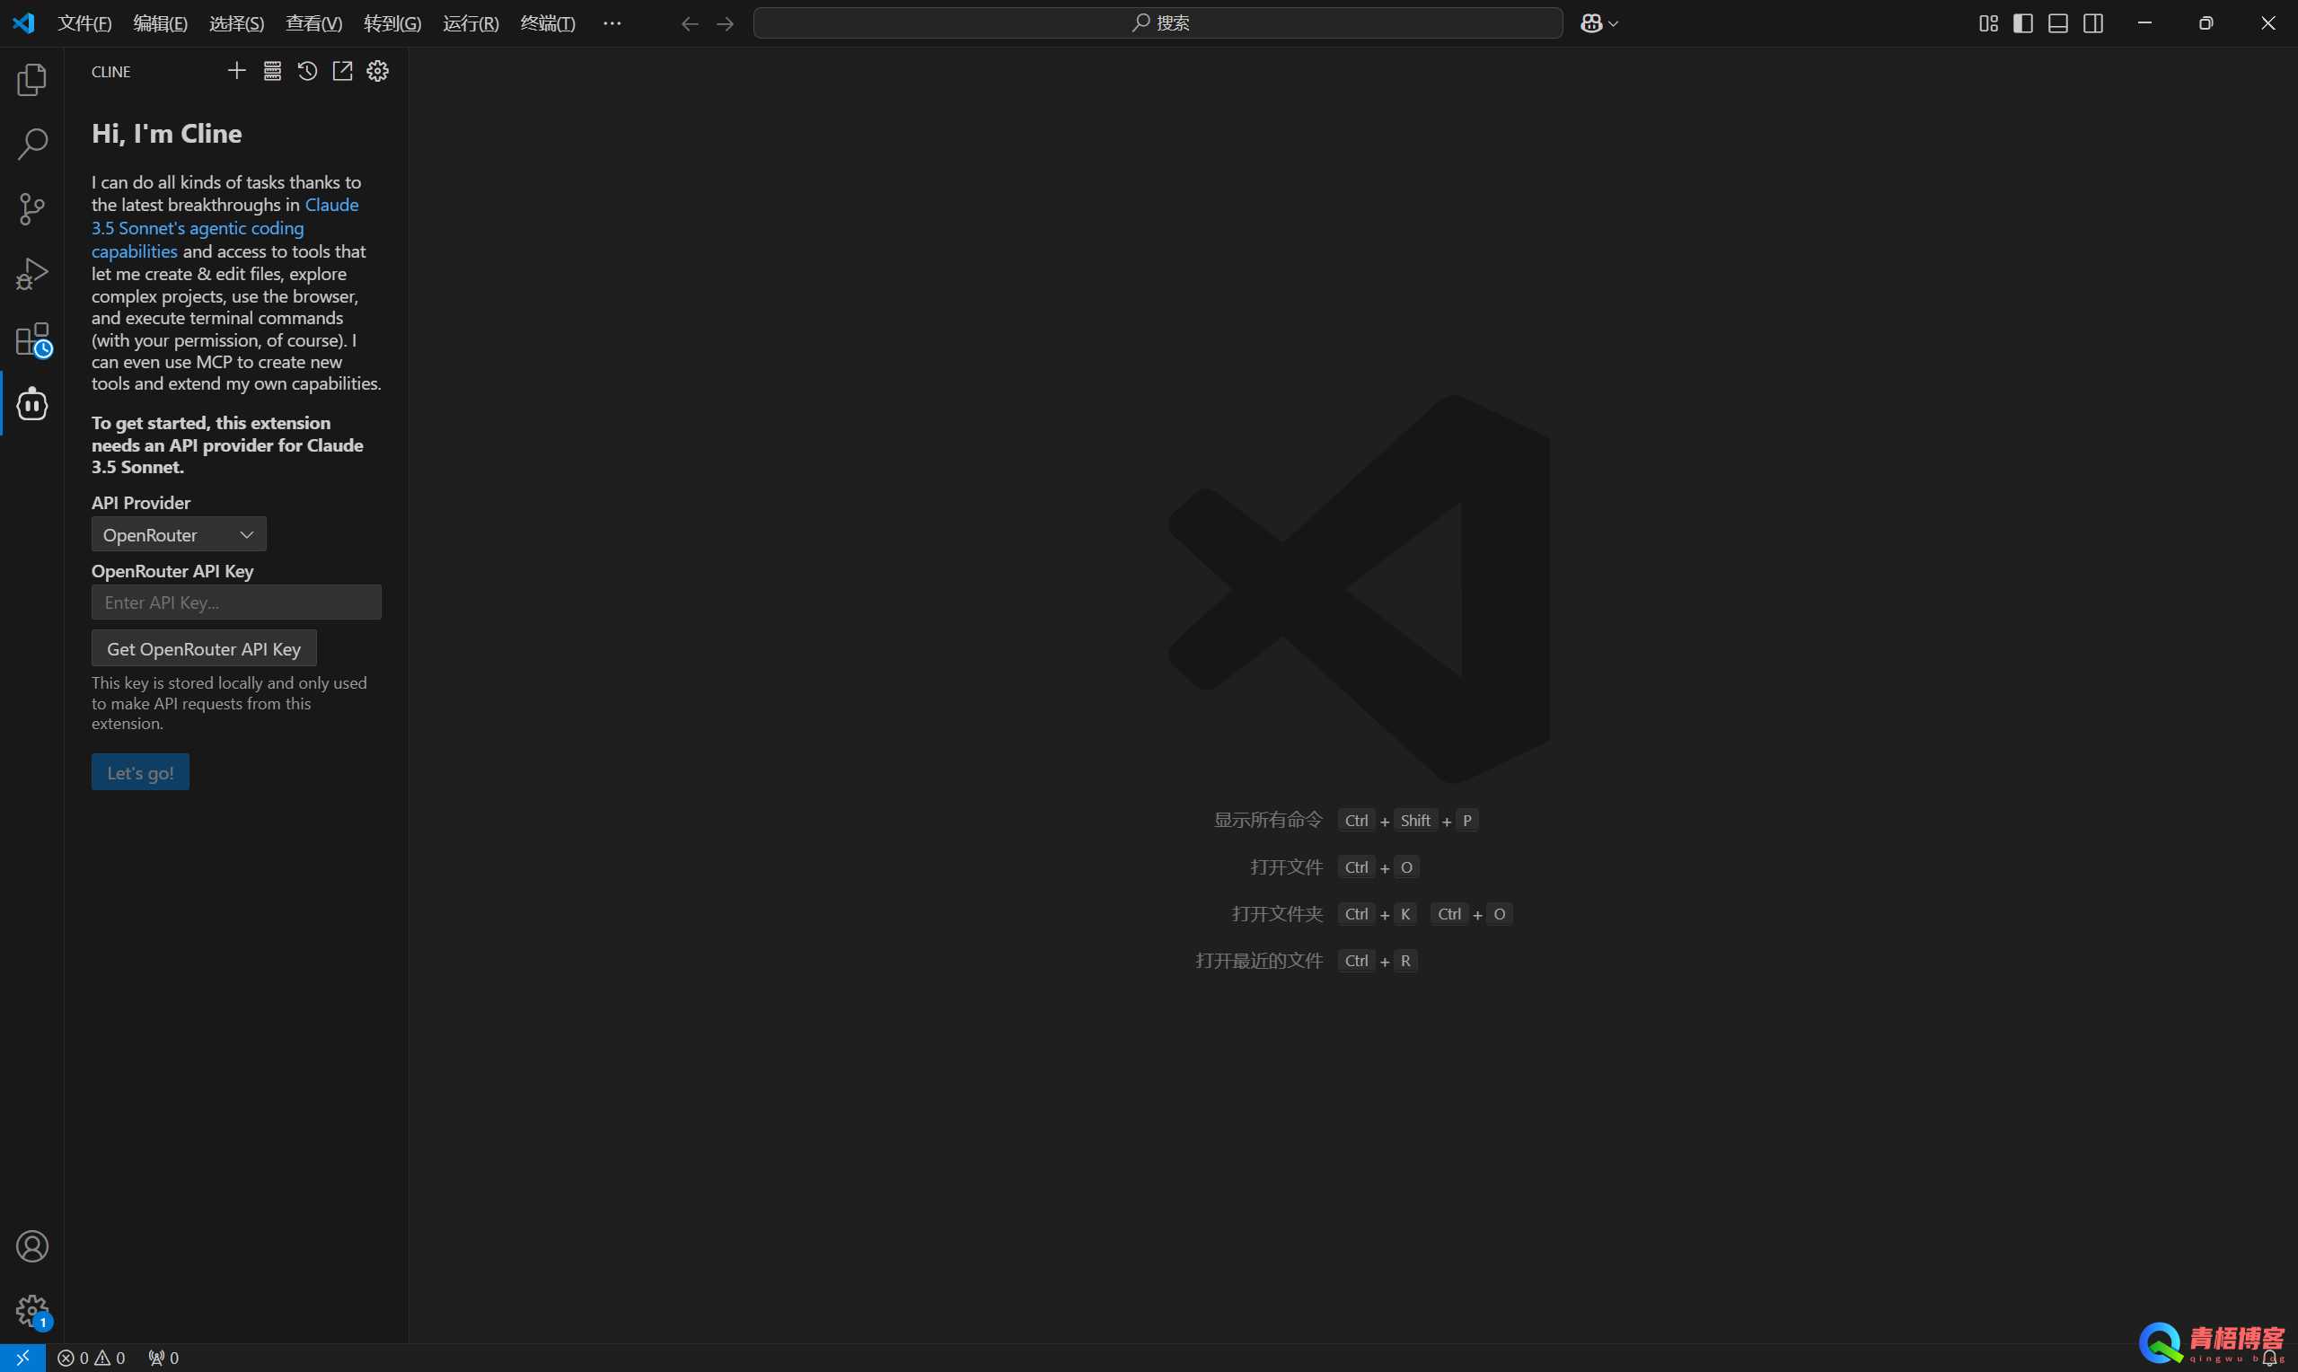
Task: Toggle primary side bar visibility
Action: click(x=2022, y=24)
